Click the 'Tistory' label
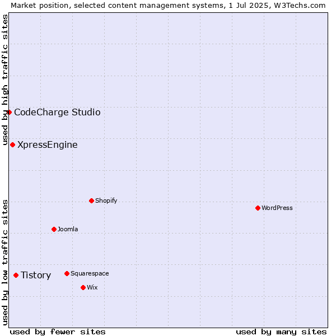336x336 pixels. point(36,275)
